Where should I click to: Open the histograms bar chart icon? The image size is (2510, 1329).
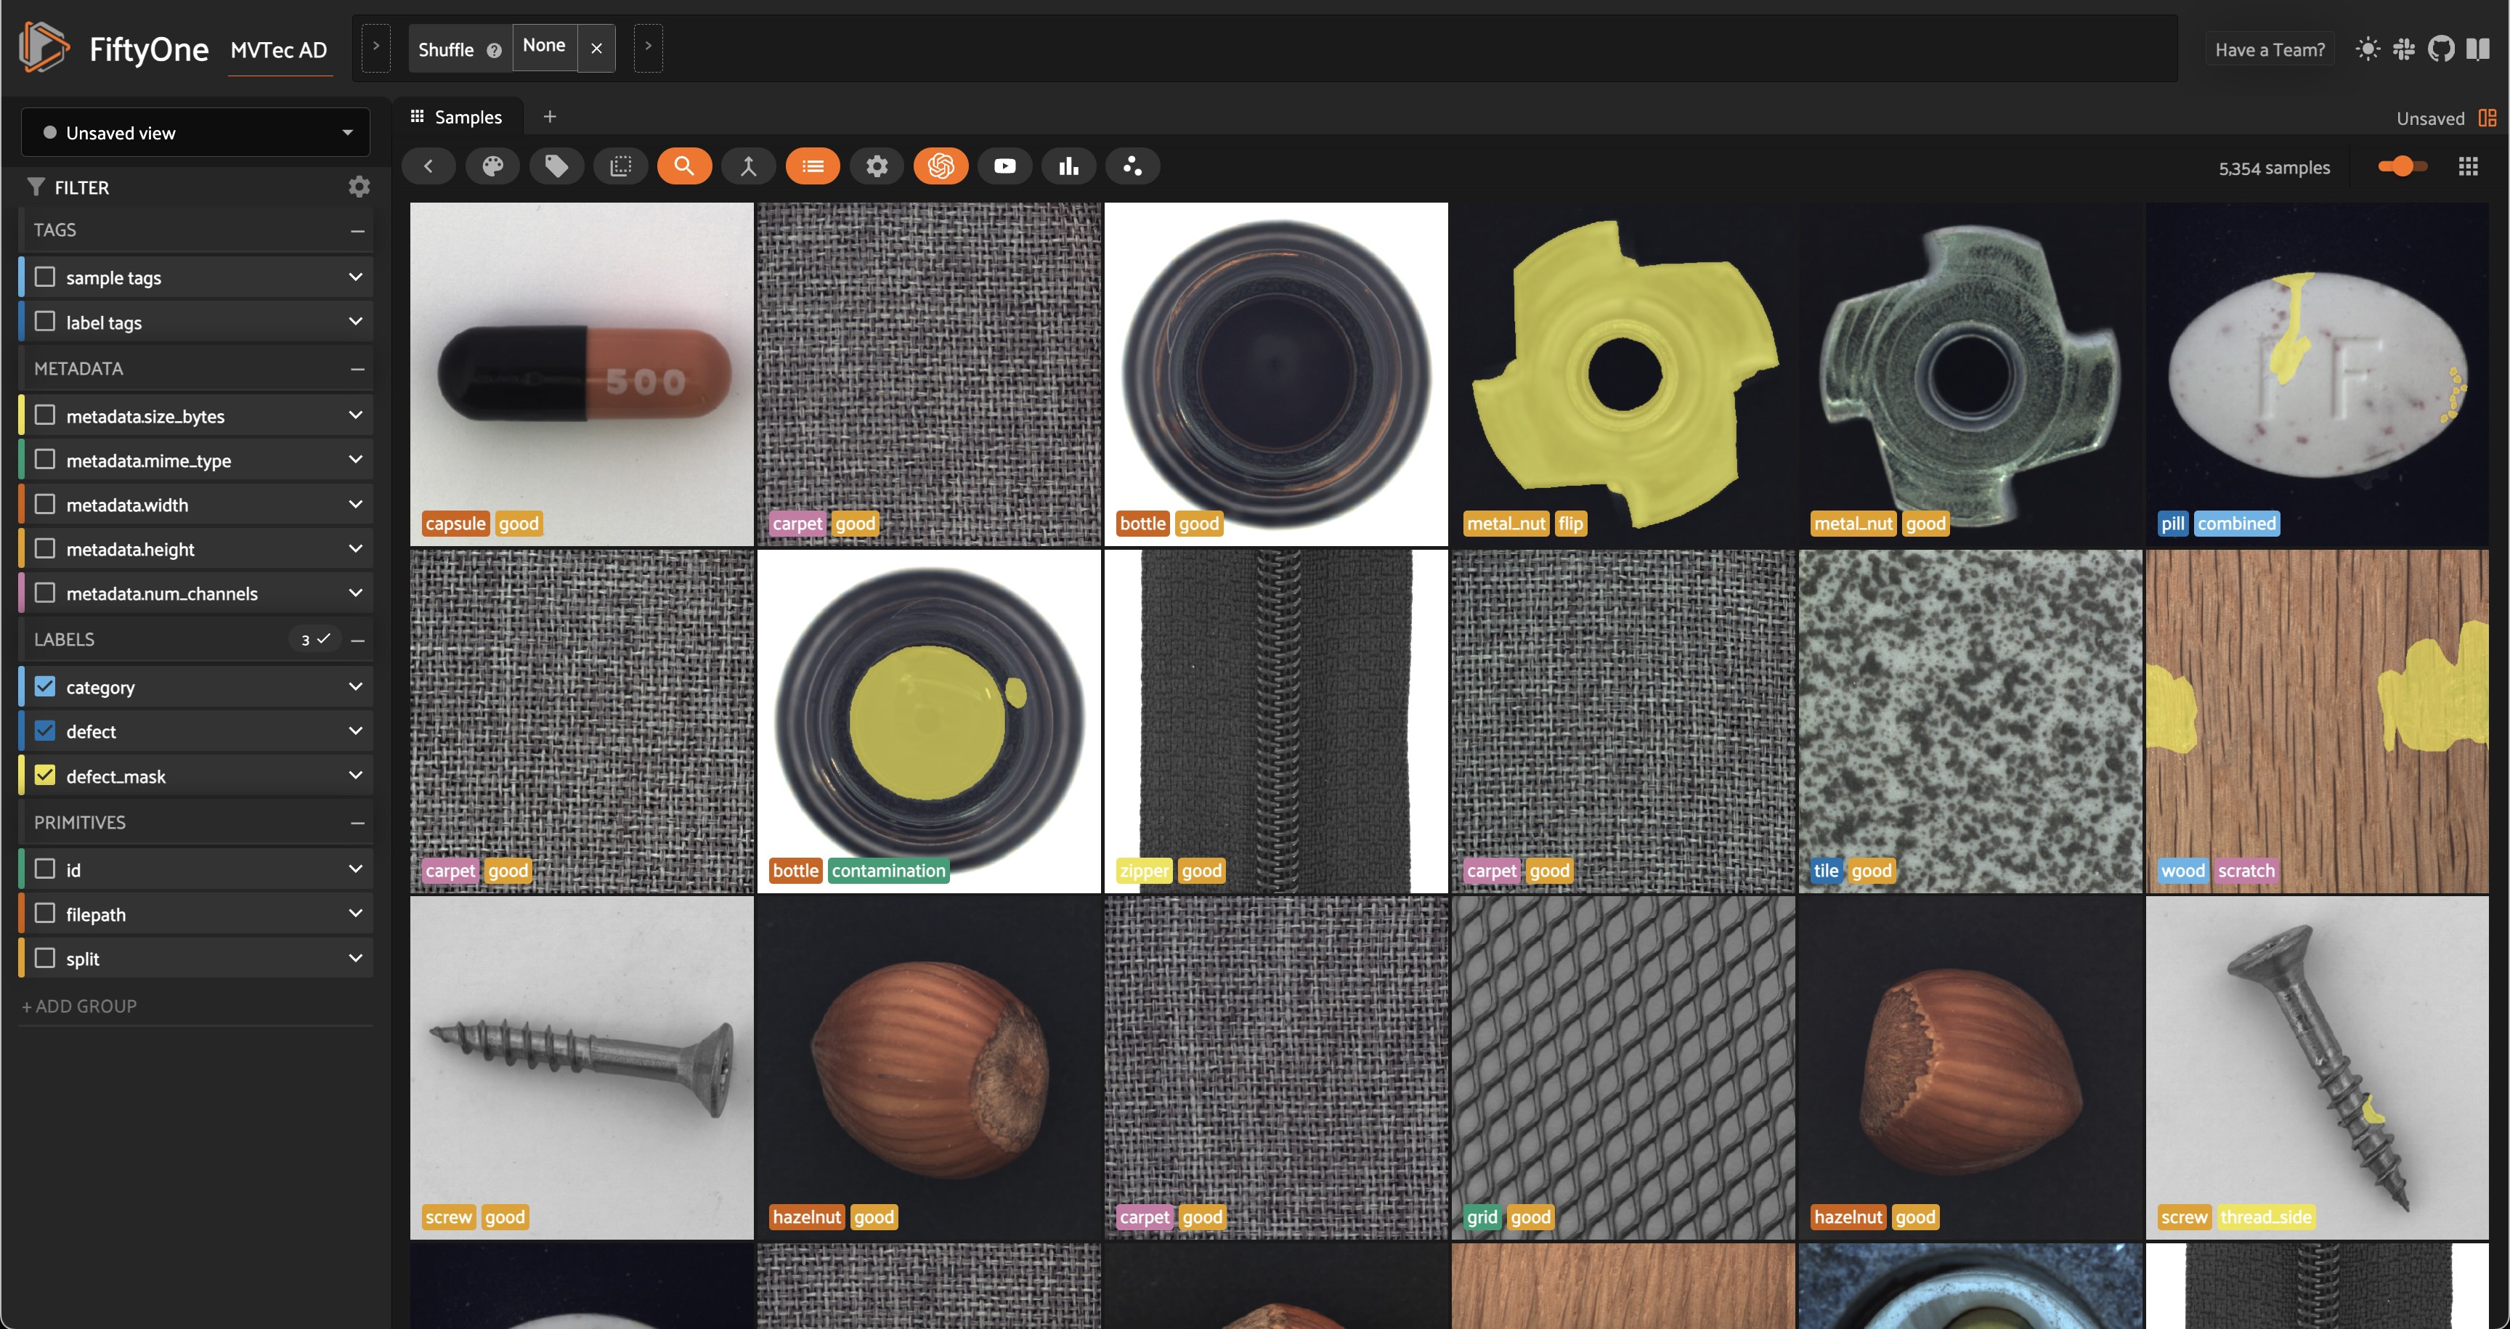tap(1069, 166)
